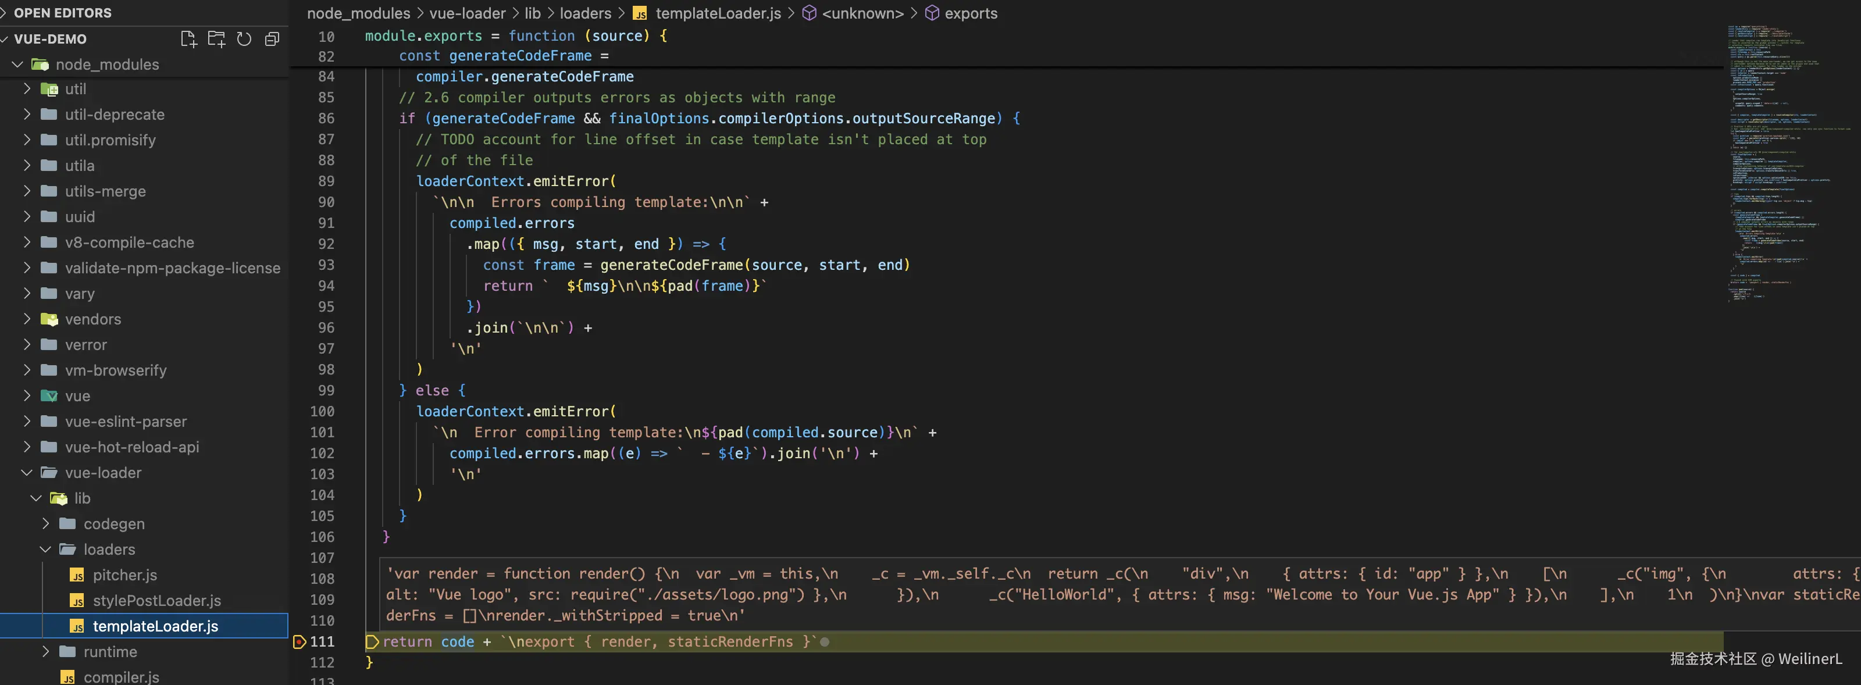Click Collapse Folders icon in explorer header

272,39
